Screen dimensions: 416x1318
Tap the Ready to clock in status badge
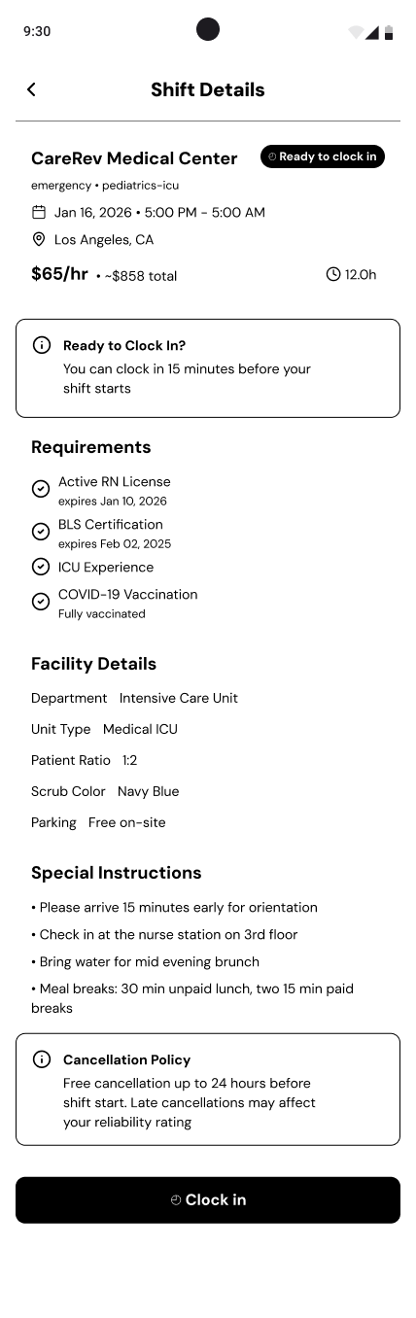[323, 156]
